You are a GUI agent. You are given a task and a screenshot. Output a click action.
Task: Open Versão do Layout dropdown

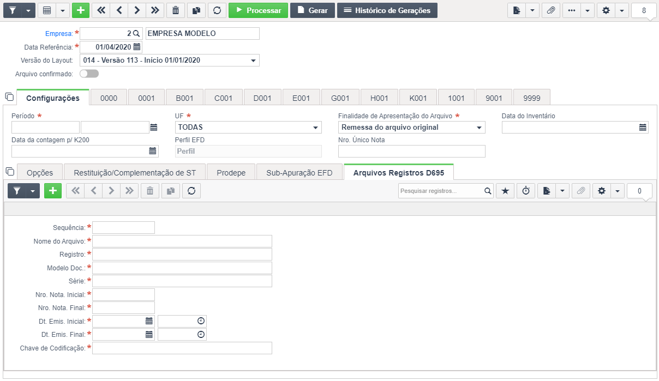point(170,61)
